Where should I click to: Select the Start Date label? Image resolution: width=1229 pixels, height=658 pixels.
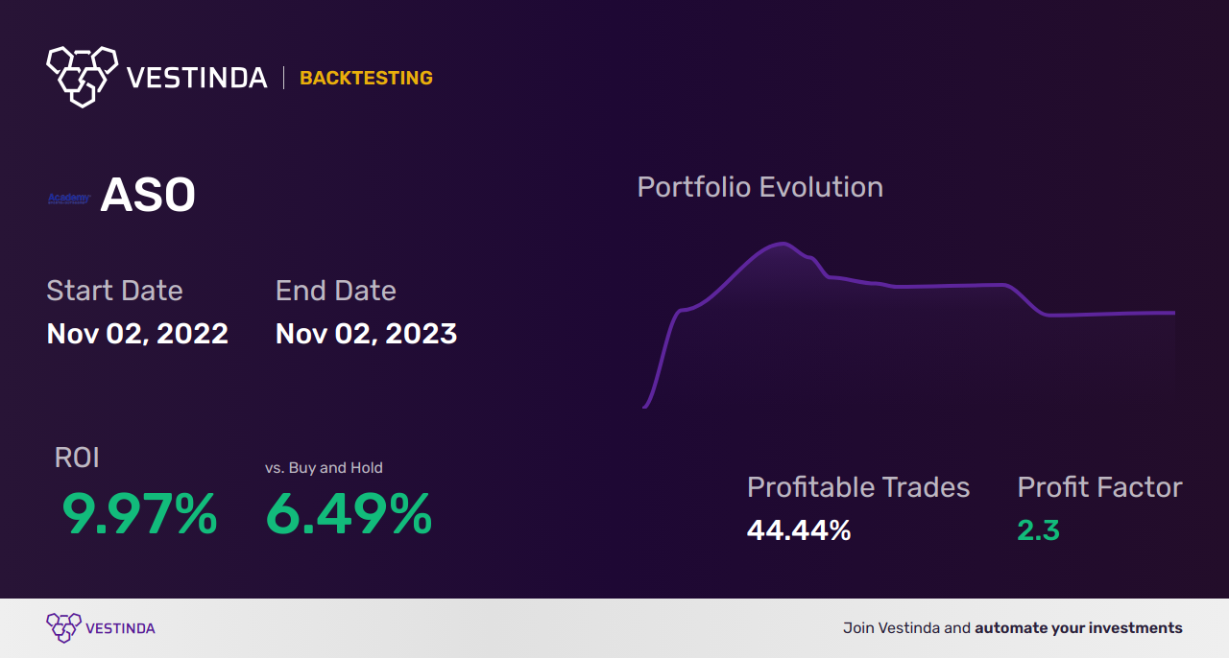114,291
